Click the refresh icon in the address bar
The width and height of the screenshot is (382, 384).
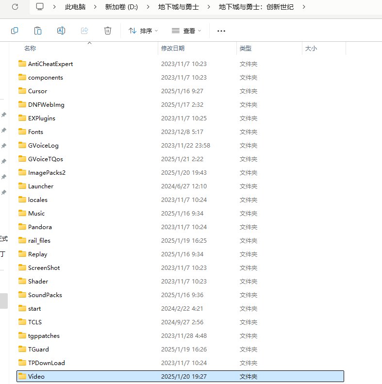(x=15, y=7)
